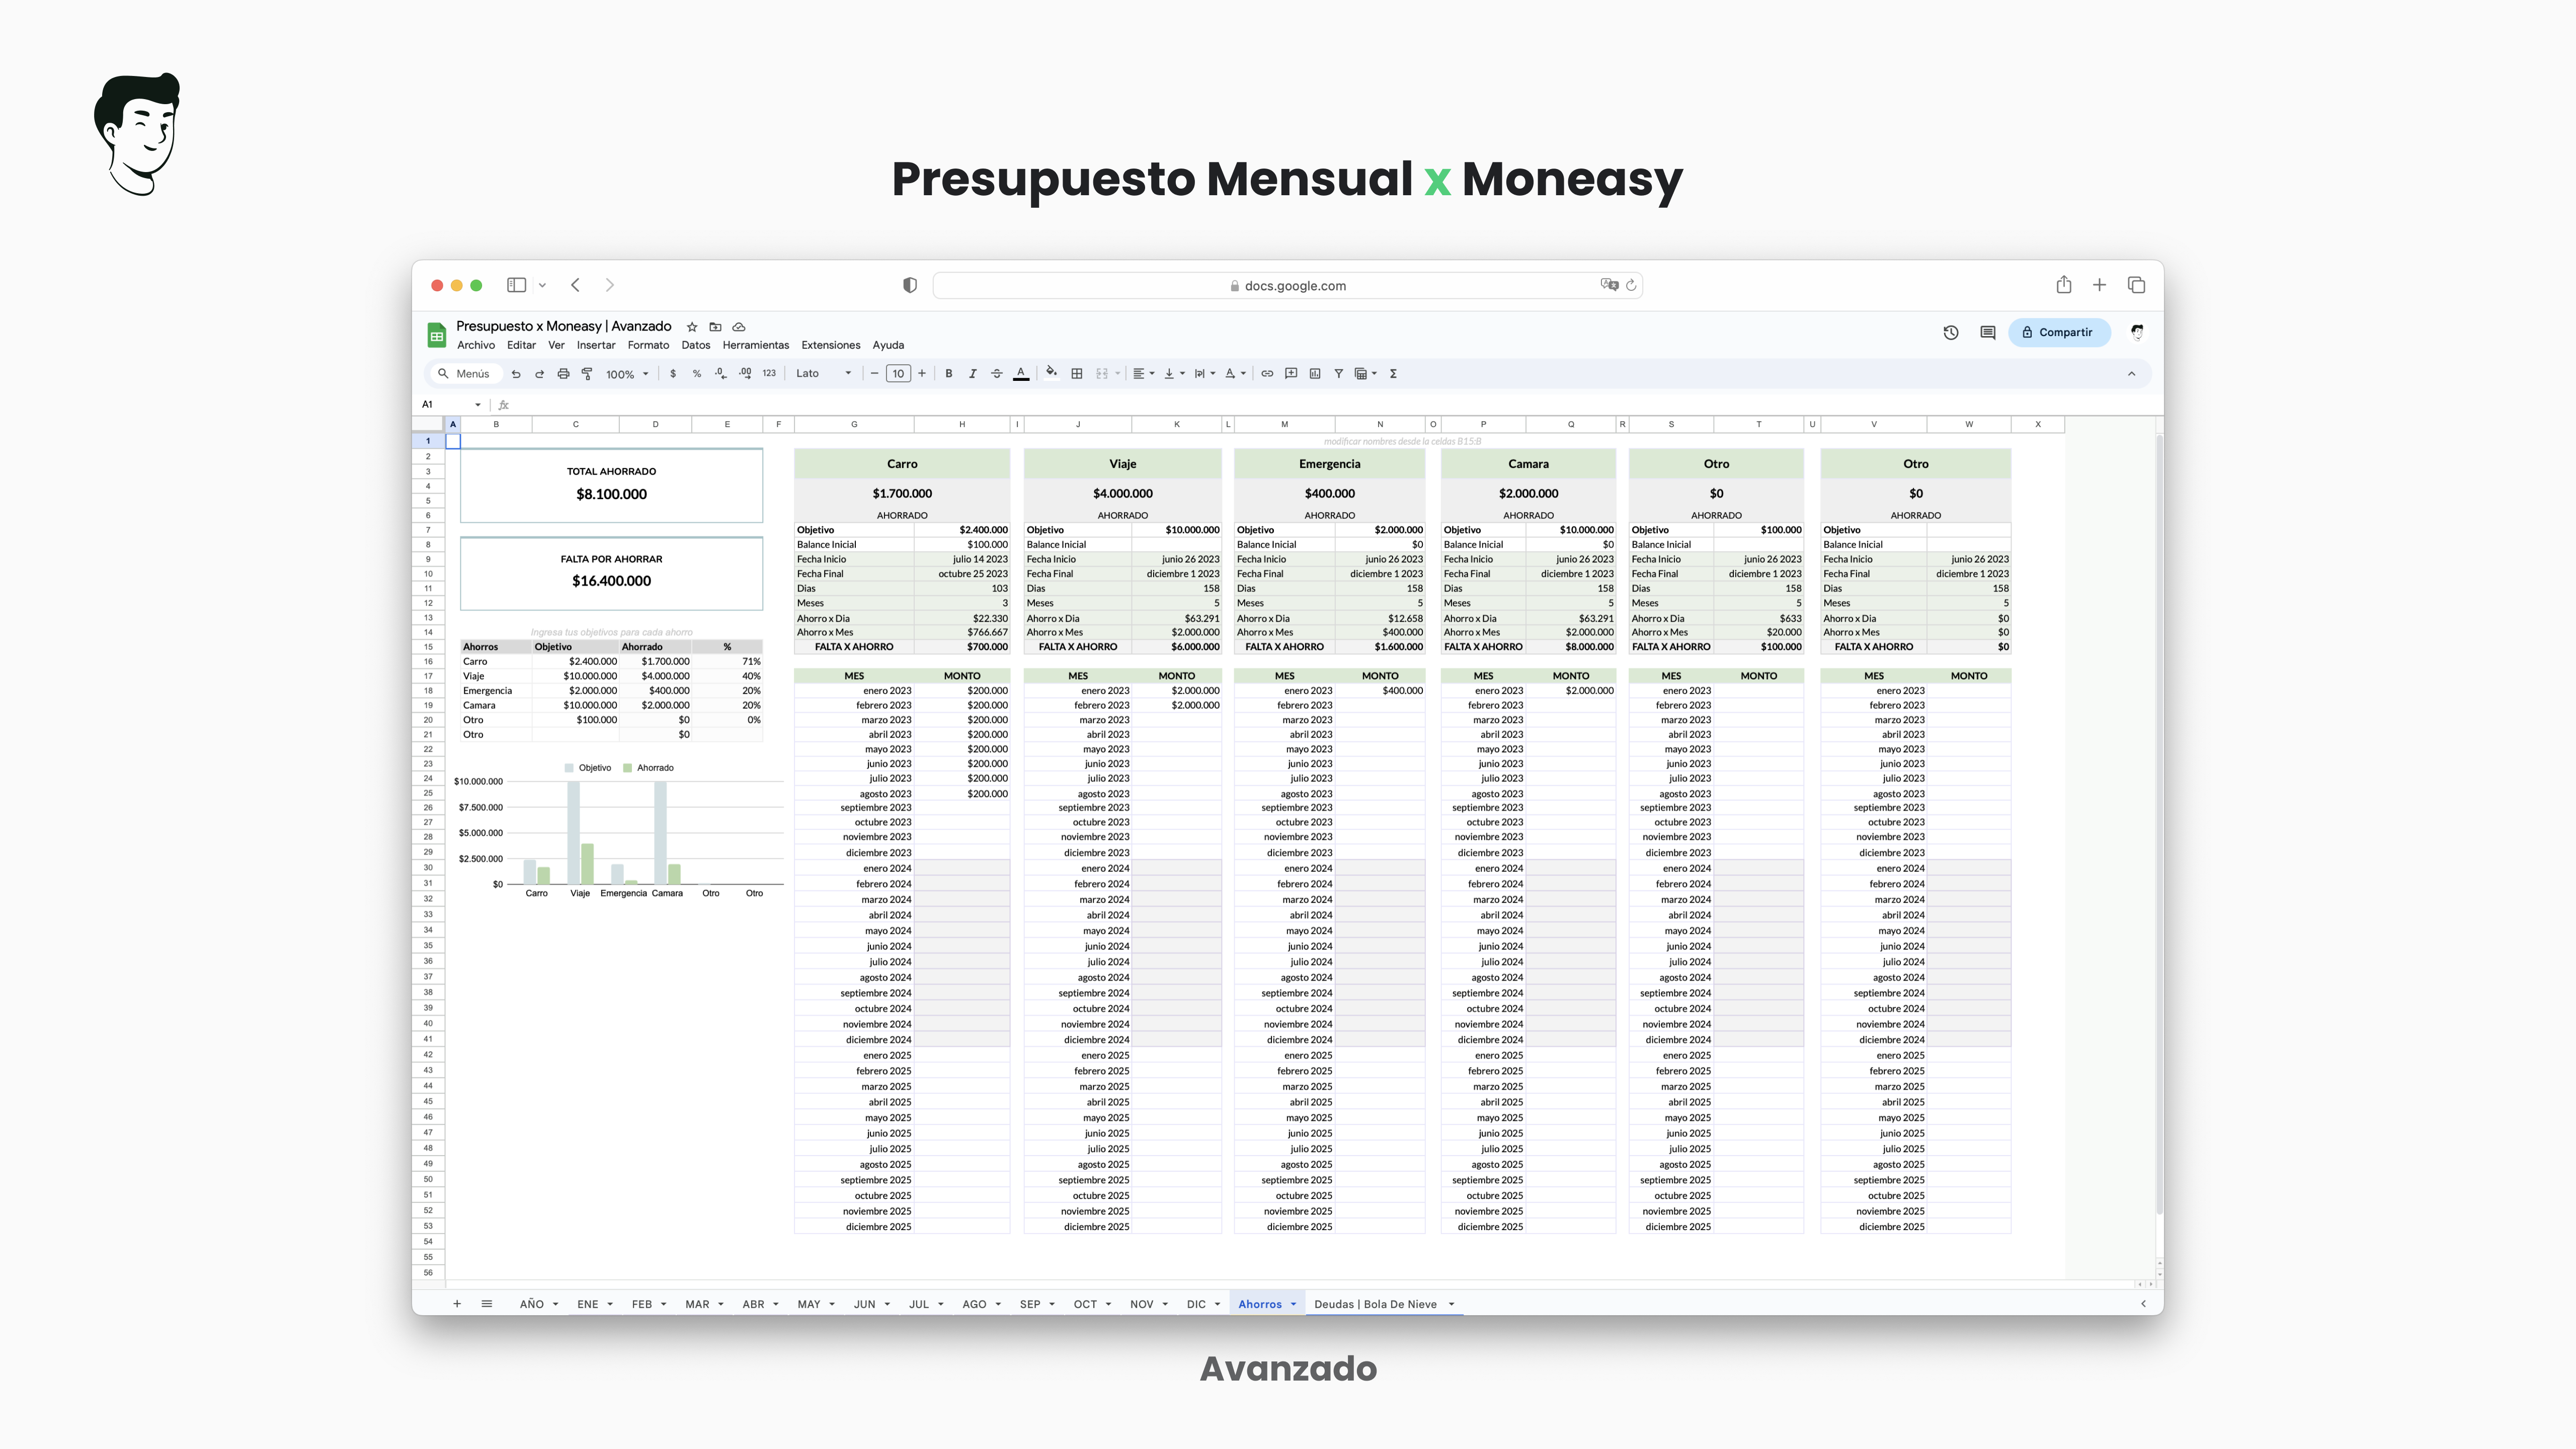Click Safari share icon
The width and height of the screenshot is (2576, 1449).
pos(2064,285)
